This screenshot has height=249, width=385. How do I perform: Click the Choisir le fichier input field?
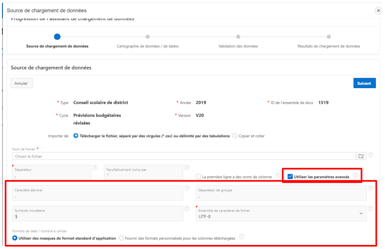[183, 156]
